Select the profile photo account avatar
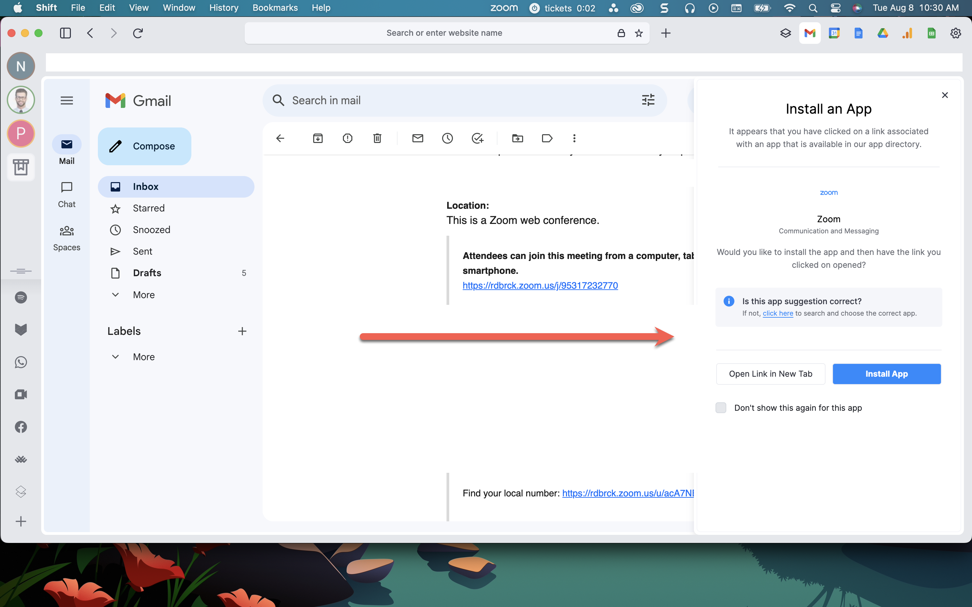The height and width of the screenshot is (607, 972). 21,99
